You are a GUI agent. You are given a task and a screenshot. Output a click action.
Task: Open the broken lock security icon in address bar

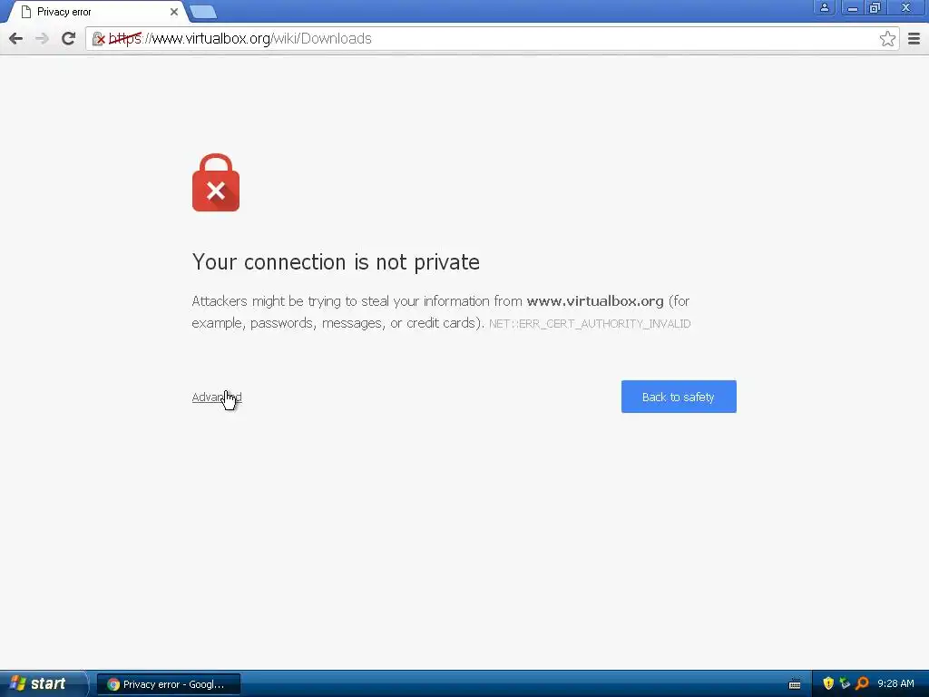[98, 39]
